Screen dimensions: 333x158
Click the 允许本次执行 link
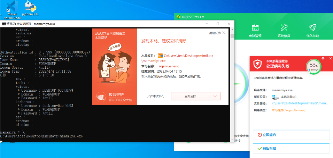(156, 96)
